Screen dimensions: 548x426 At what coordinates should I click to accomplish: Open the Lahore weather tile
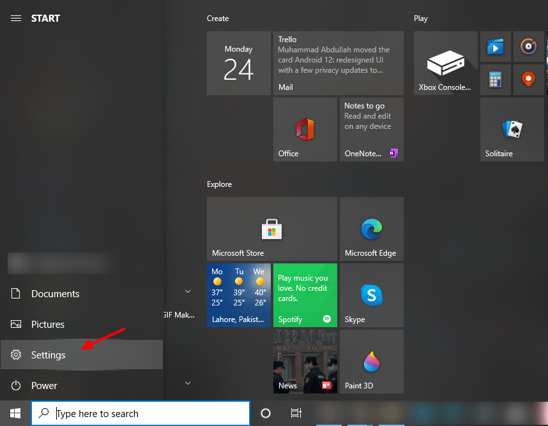tap(239, 295)
